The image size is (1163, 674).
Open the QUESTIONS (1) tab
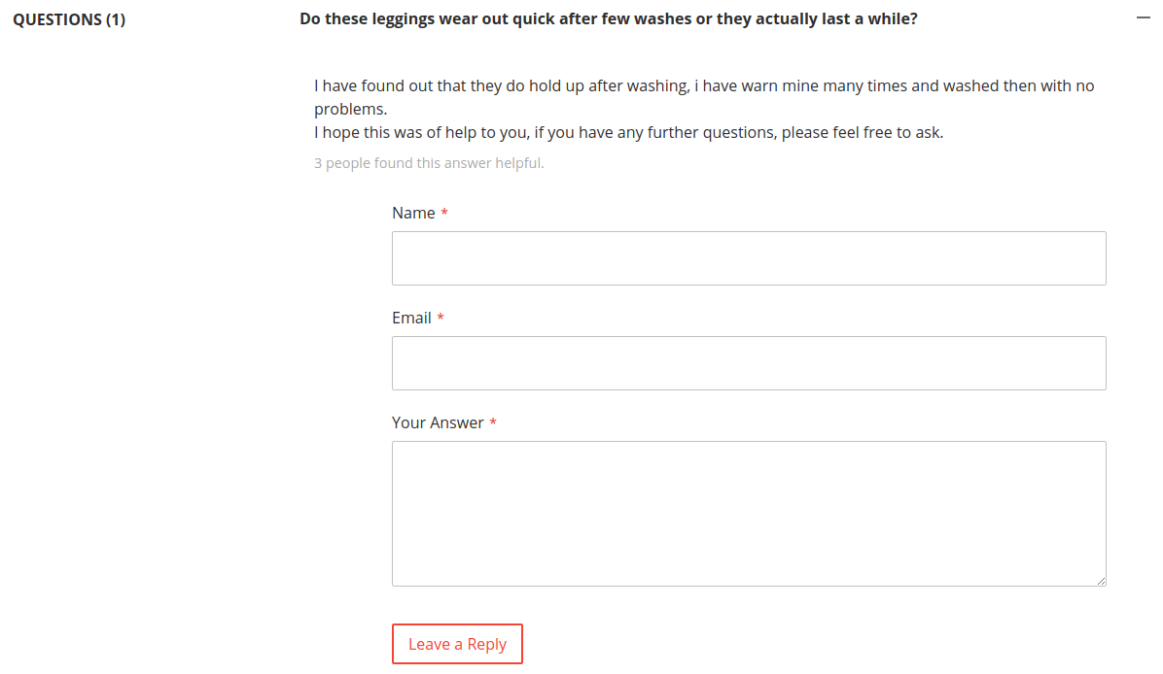69,19
